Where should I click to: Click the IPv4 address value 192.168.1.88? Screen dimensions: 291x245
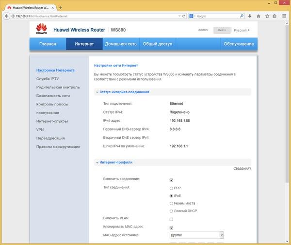click(x=179, y=121)
